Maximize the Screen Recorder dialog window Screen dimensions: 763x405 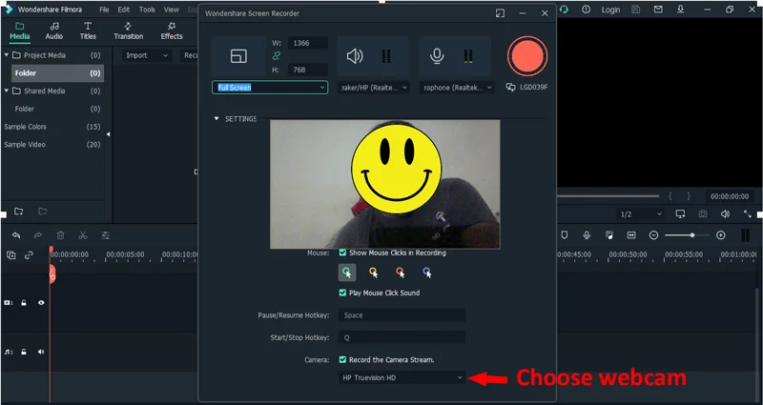click(500, 13)
